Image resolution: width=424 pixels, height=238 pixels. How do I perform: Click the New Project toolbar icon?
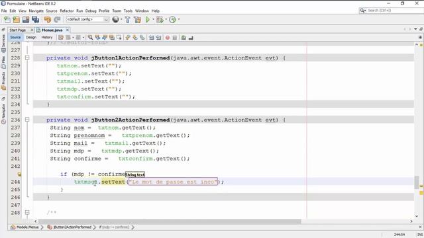[16, 19]
